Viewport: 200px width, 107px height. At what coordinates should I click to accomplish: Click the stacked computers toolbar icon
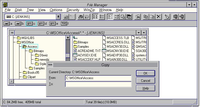click(175, 17)
